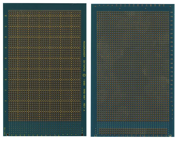
Task: Click the bottom-left mounting hole of right board
Action: click(x=95, y=136)
